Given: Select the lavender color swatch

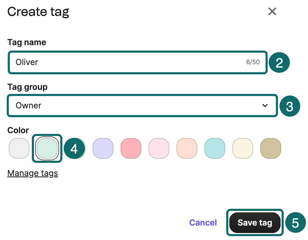Looking at the screenshot, I should coord(103,148).
